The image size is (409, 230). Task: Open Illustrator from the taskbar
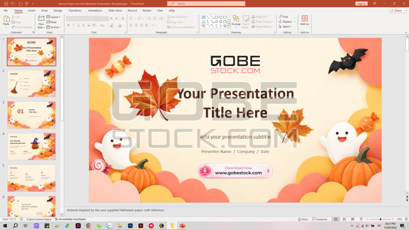point(140,226)
